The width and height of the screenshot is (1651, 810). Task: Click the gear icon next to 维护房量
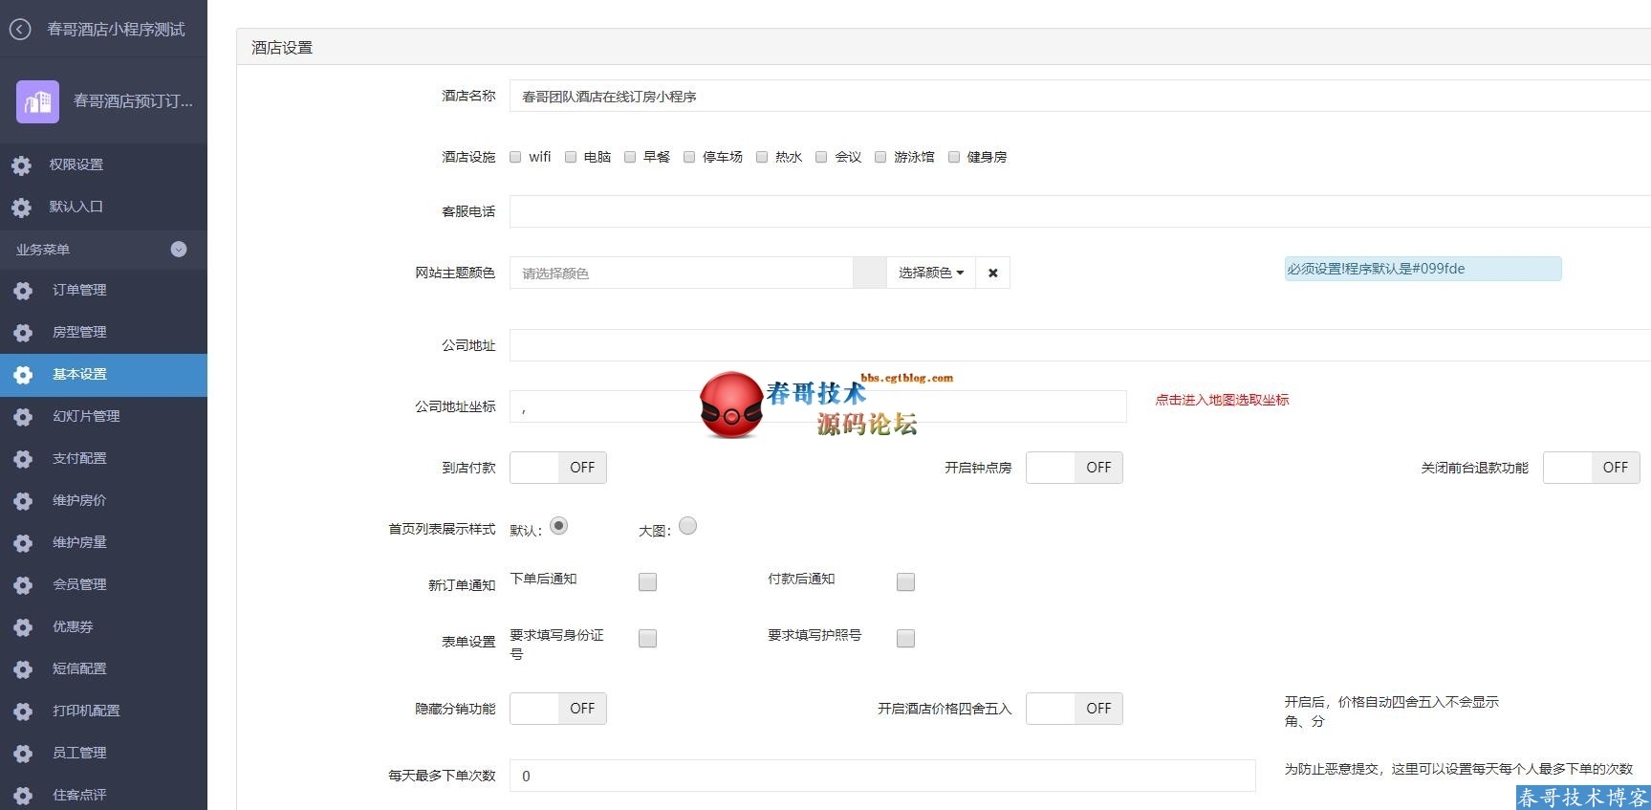point(23,543)
